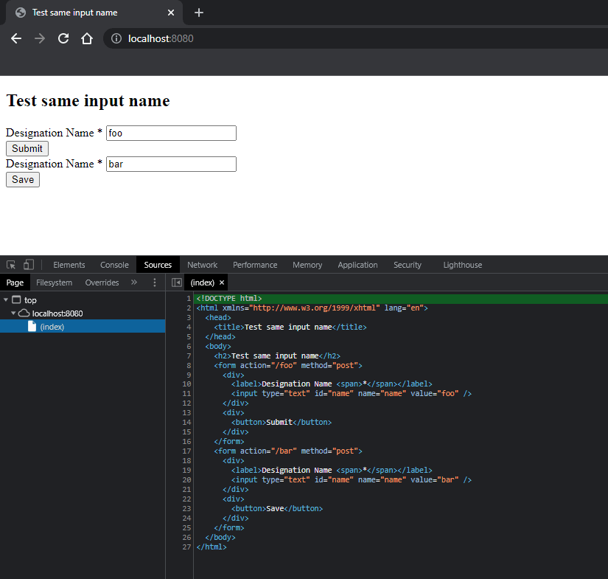Collapse the localhost:8080 tree node

coord(13,313)
